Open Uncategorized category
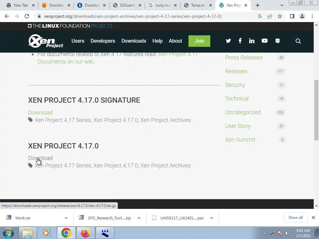 pos(243,112)
